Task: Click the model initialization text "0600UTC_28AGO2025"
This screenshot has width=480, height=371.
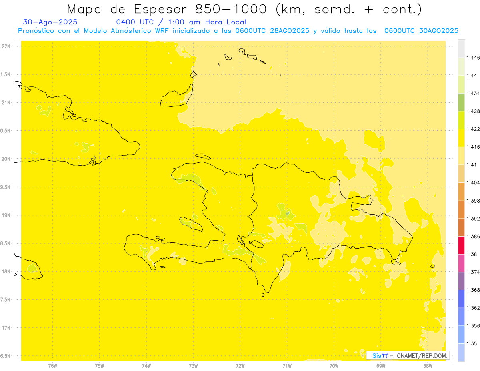Action: point(272,31)
